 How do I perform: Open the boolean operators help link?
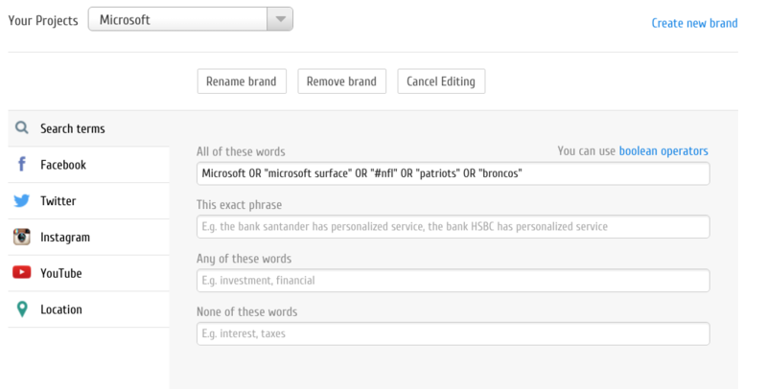coord(663,151)
